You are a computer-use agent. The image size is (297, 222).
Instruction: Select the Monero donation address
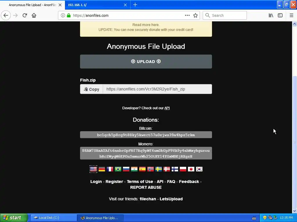146,153
